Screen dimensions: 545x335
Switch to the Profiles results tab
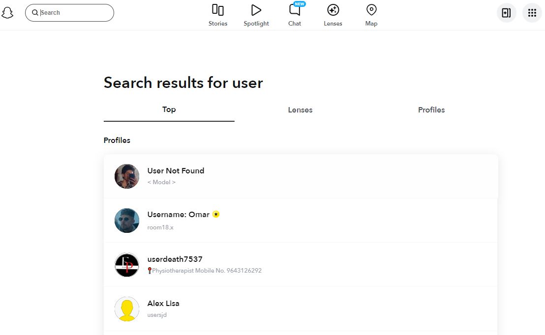[431, 110]
